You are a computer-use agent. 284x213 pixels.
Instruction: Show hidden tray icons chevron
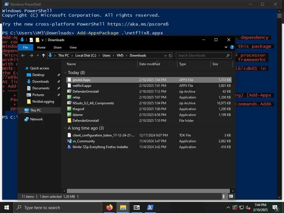point(228,207)
